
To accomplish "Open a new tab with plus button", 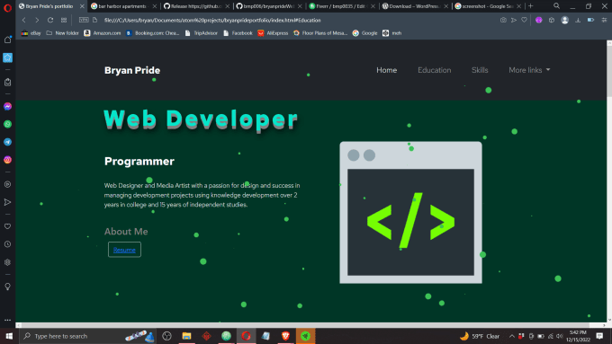I will click(530, 6).
